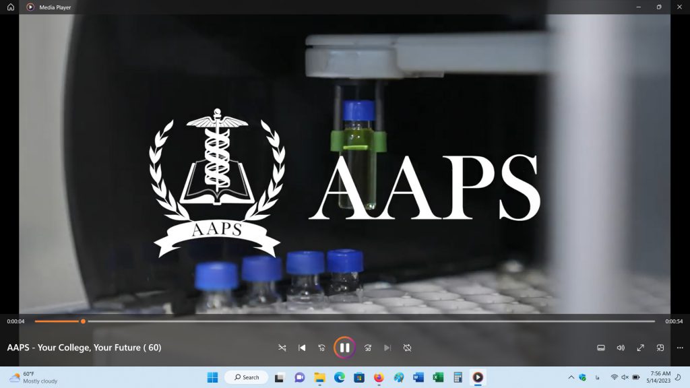Toggle repeat mode
Image resolution: width=690 pixels, height=388 pixels.
coord(407,348)
